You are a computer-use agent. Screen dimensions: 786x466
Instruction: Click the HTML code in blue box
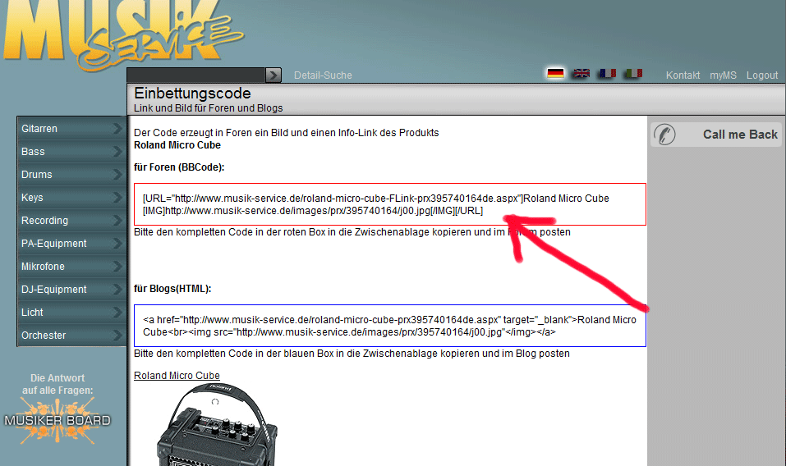[x=389, y=326]
